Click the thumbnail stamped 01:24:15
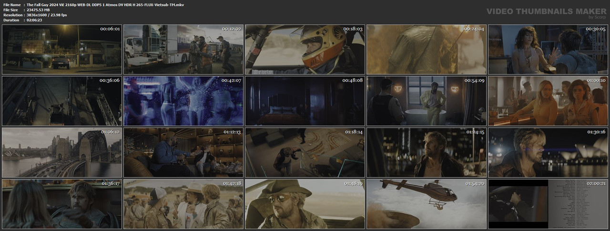610x231 pixels. coord(426,152)
